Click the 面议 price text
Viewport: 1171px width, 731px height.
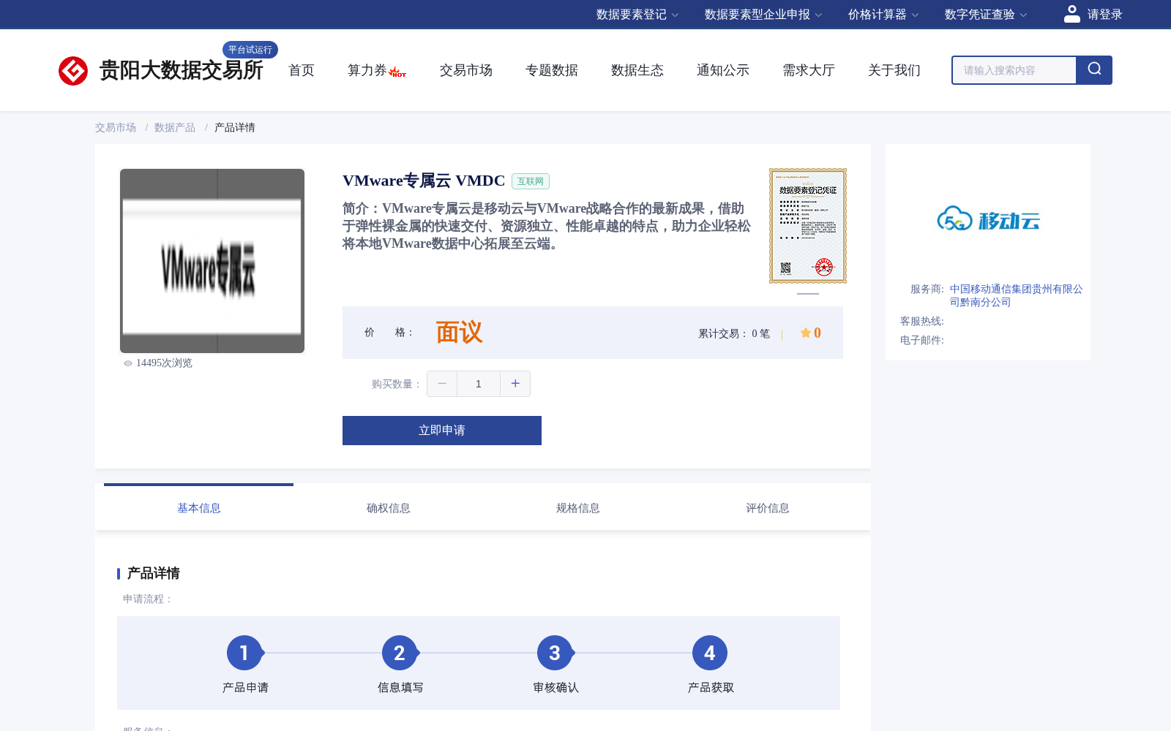click(x=459, y=333)
